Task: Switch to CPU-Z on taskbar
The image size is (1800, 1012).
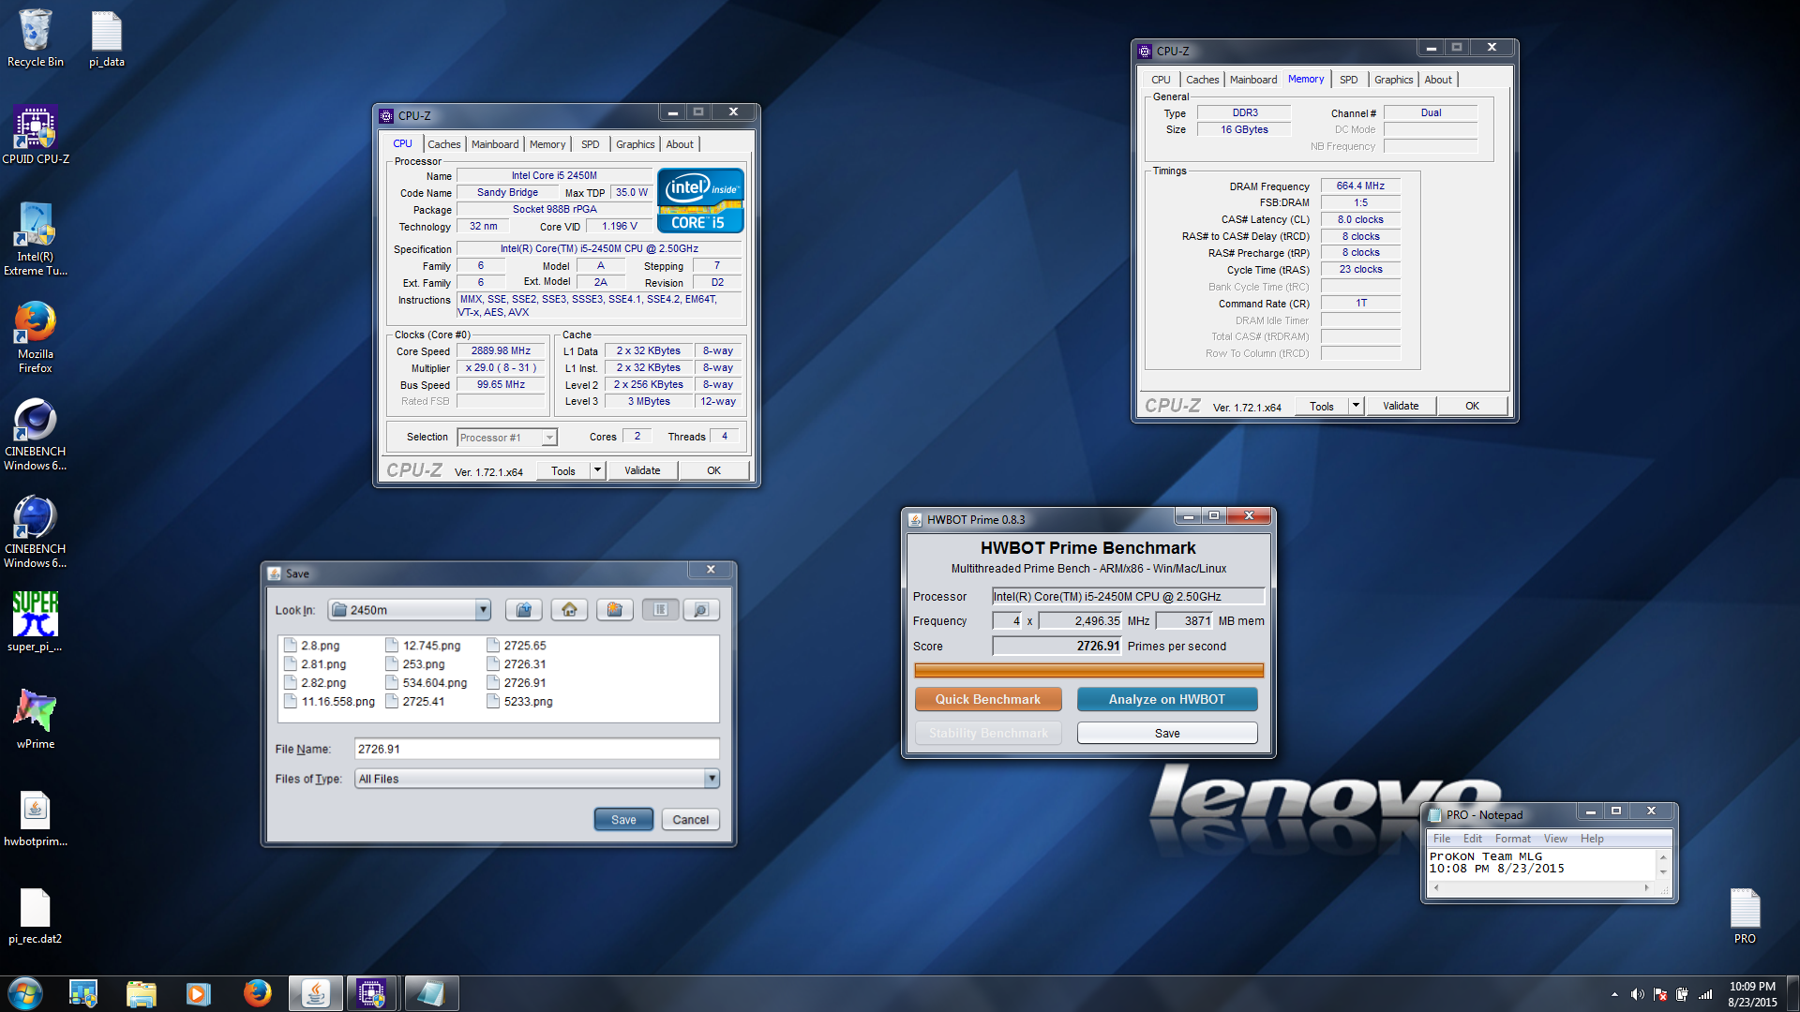Action: [x=372, y=993]
